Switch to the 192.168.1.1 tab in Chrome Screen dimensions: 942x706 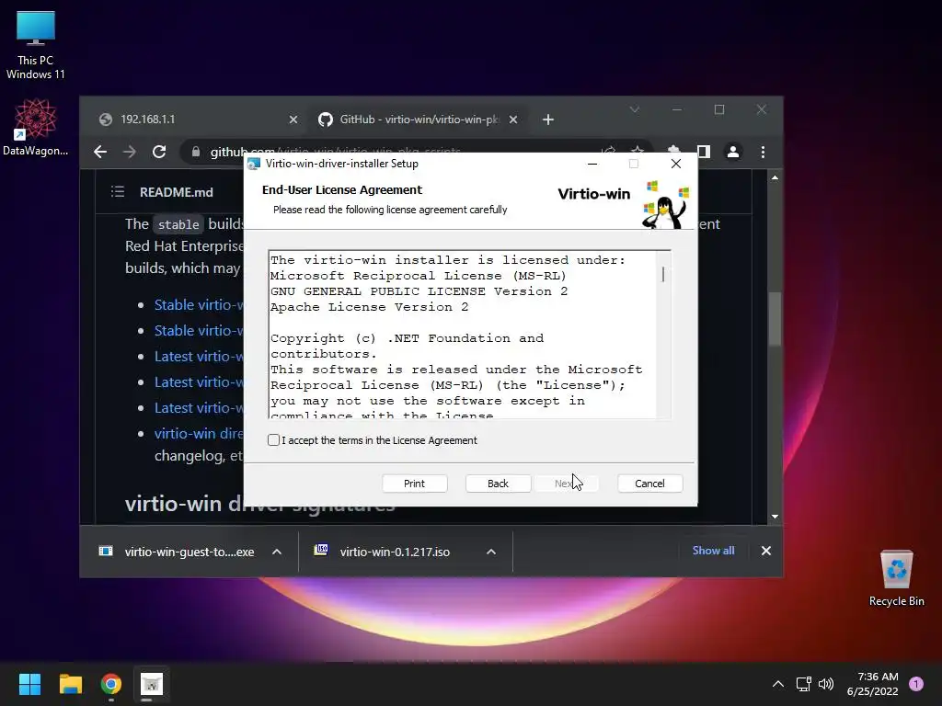[x=199, y=120]
